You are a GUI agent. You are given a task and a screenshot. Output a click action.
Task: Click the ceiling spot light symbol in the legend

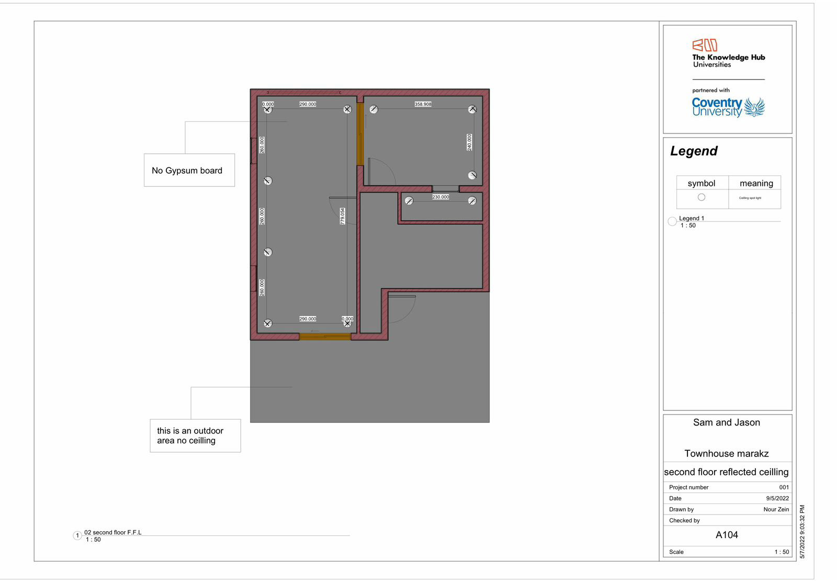click(x=702, y=197)
